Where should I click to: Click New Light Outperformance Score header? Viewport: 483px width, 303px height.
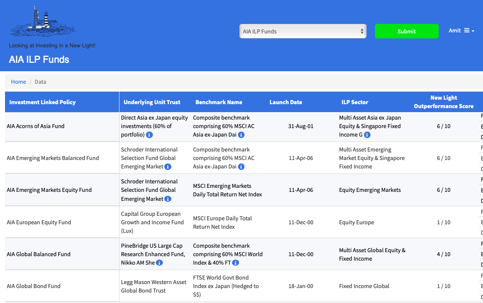click(443, 102)
